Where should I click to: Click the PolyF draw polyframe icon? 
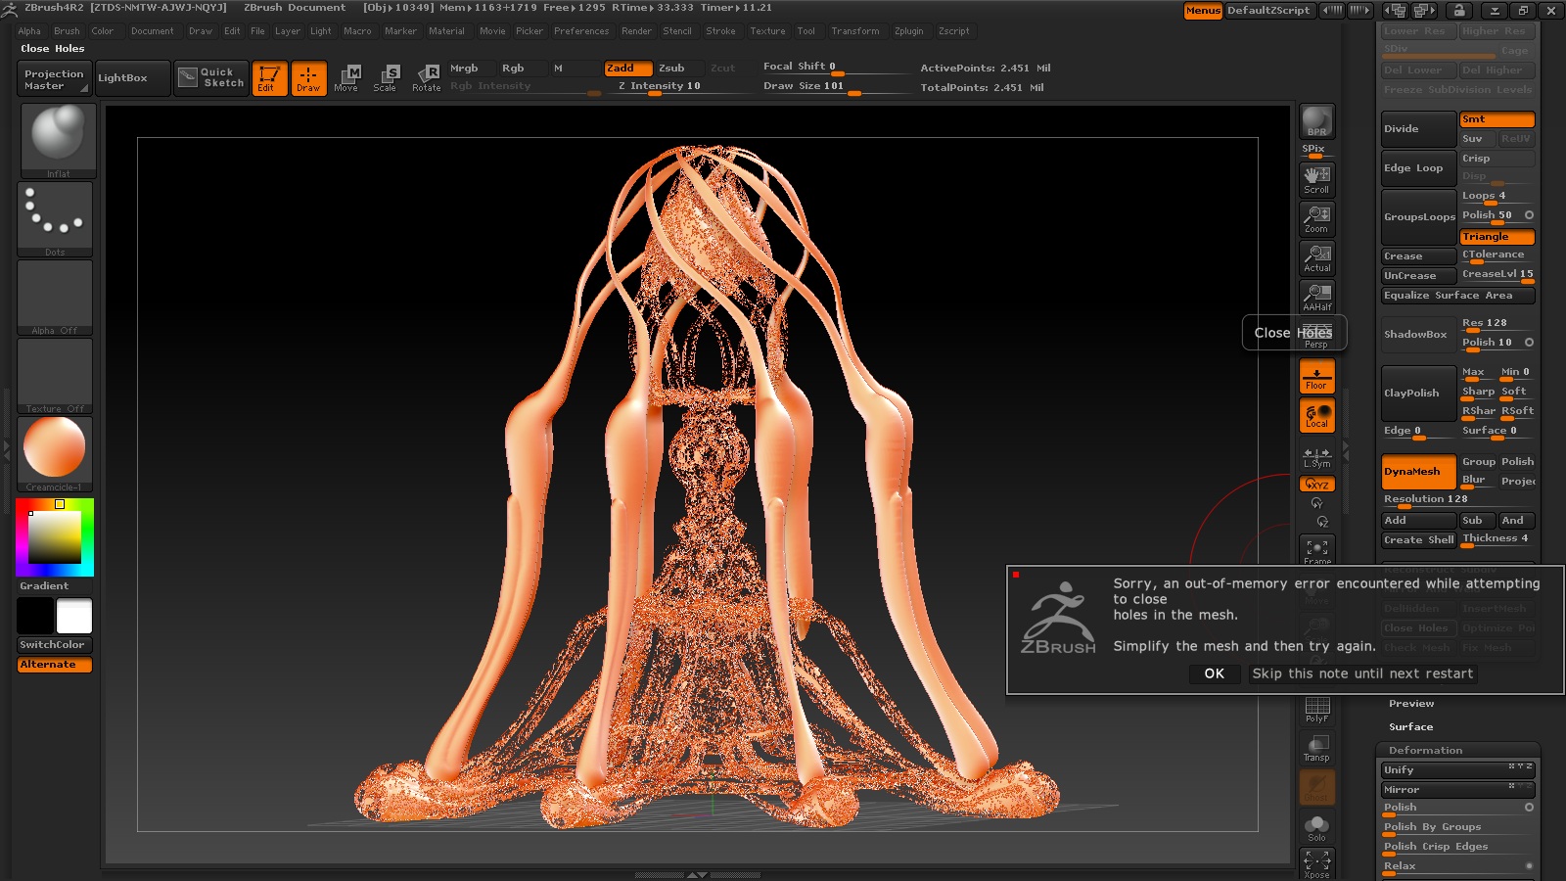1317,710
